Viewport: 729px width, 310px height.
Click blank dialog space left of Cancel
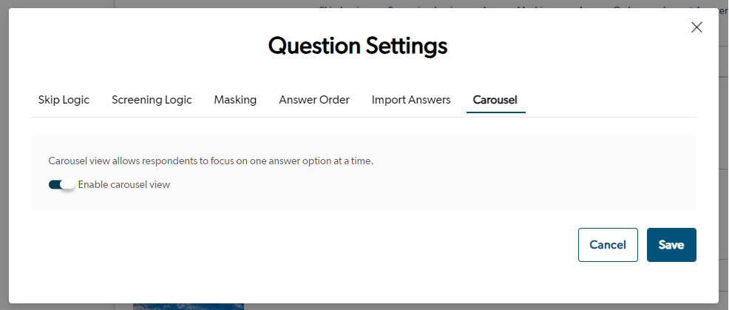click(296, 245)
